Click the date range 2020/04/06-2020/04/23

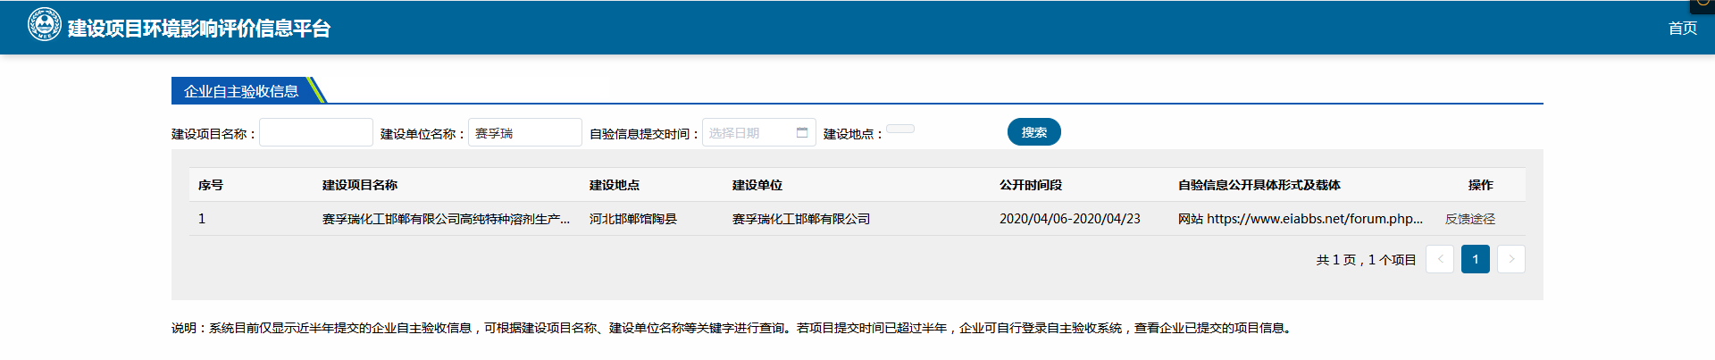point(1070,219)
